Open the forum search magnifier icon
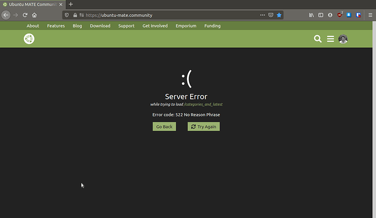Viewport: 376px width, 218px height. (318, 39)
